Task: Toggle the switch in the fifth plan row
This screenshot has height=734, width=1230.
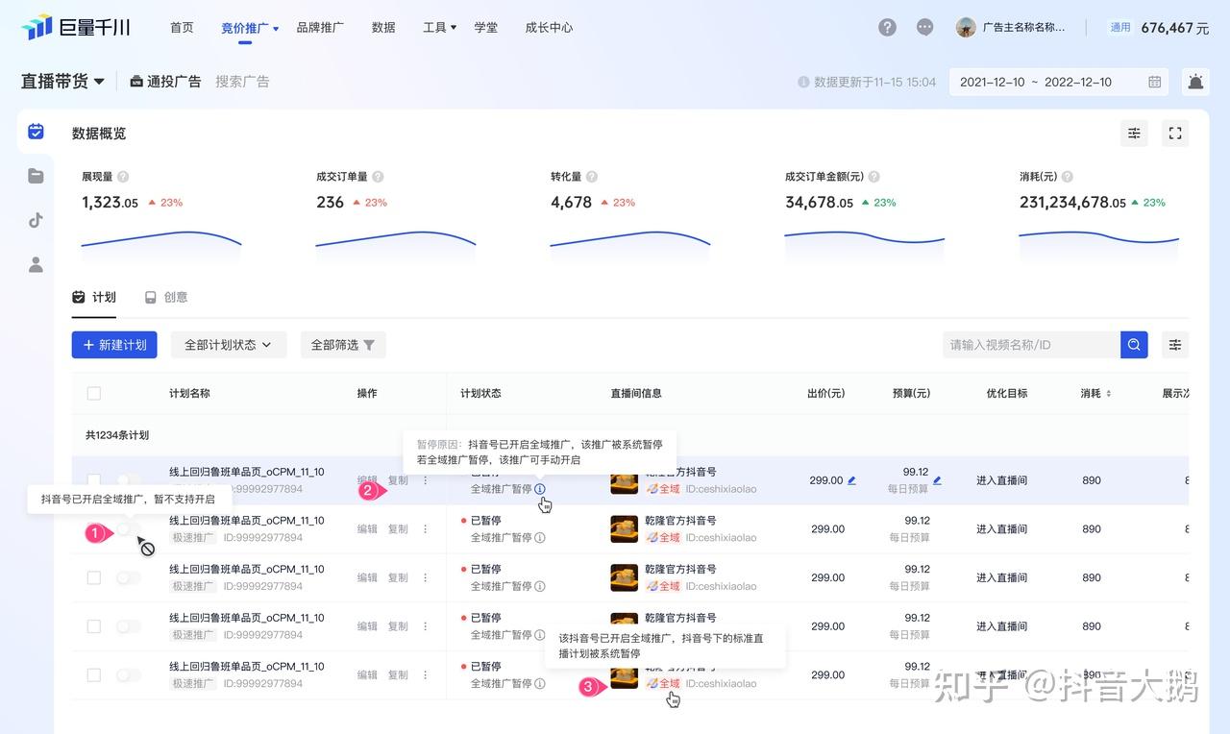Action: [x=129, y=675]
